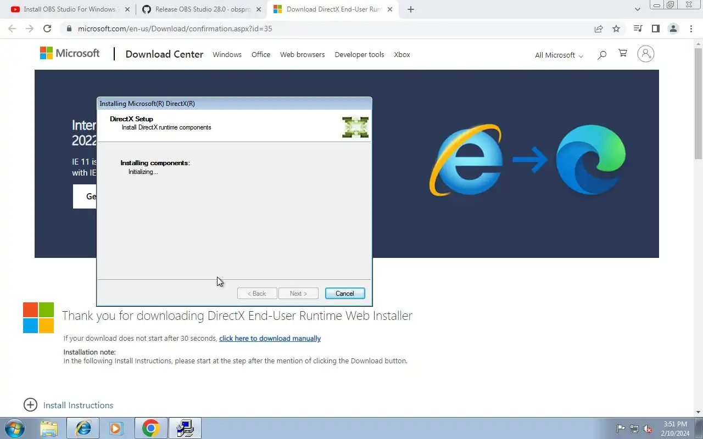The height and width of the screenshot is (439, 703).
Task: Open the Windows menu item
Action: (227, 54)
